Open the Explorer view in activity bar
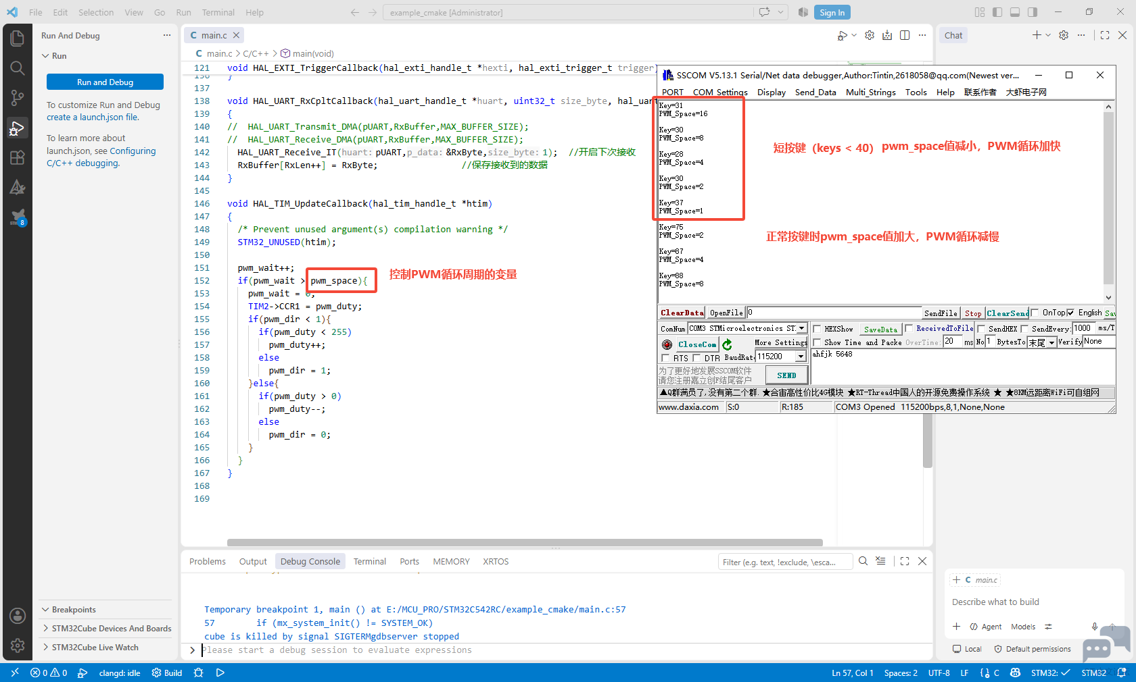Screen dimensions: 1136x682 click(x=18, y=38)
